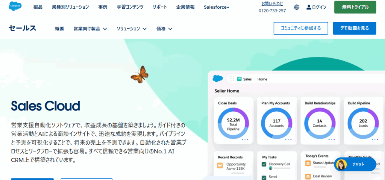The height and width of the screenshot is (180, 385).
Task: Click the Opportunity crown icon in Recent Records
Action: [x=220, y=165]
